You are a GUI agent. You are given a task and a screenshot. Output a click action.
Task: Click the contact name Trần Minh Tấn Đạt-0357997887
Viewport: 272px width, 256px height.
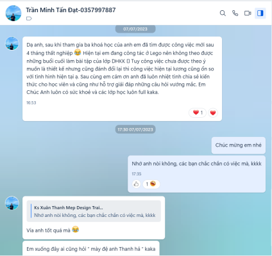click(71, 10)
